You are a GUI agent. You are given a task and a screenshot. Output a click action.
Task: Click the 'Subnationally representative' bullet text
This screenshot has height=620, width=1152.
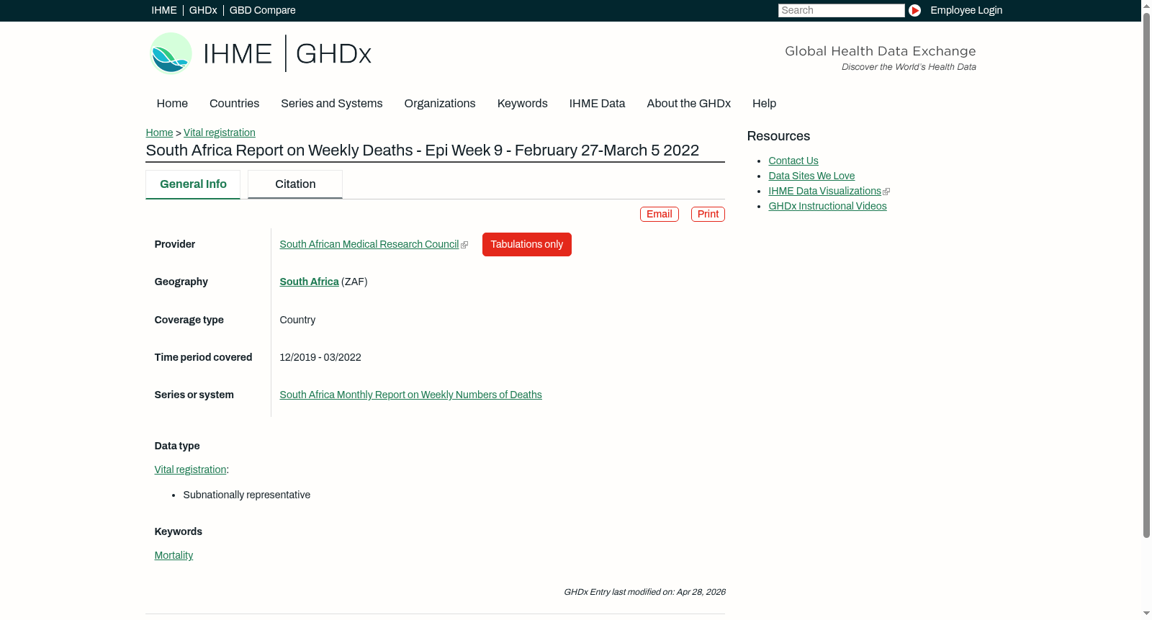pos(246,495)
